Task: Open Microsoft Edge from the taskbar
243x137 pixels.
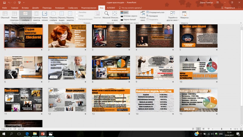Action: 27,134
